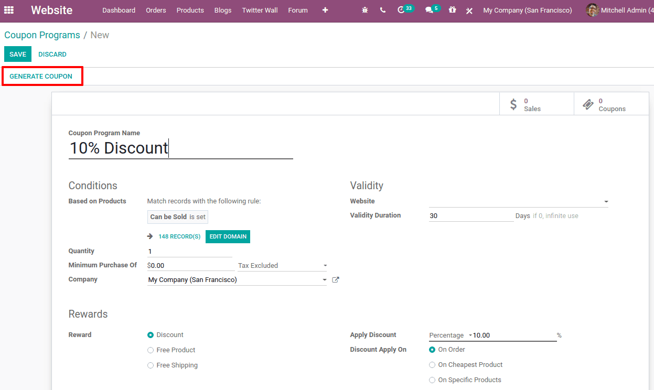Open the 148 RECORD(S) link

point(179,236)
